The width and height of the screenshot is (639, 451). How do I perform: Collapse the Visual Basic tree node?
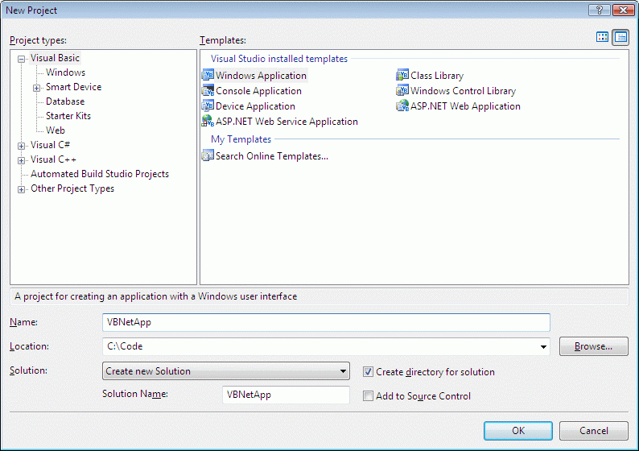21,59
